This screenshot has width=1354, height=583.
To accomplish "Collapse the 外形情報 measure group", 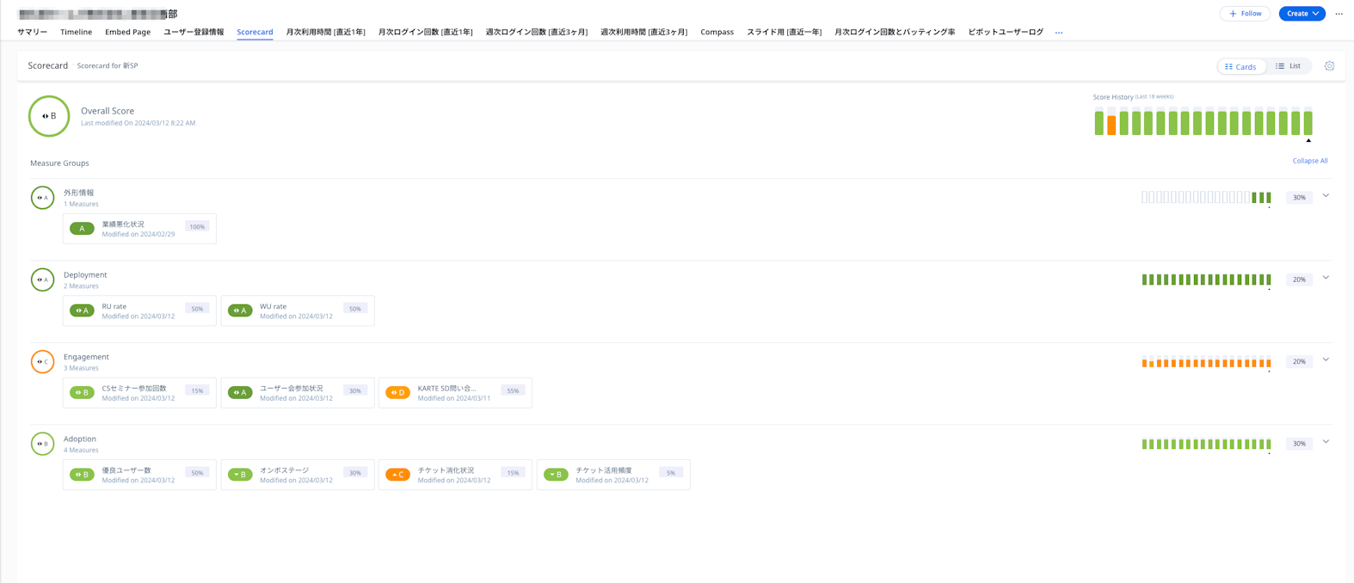I will point(1326,196).
